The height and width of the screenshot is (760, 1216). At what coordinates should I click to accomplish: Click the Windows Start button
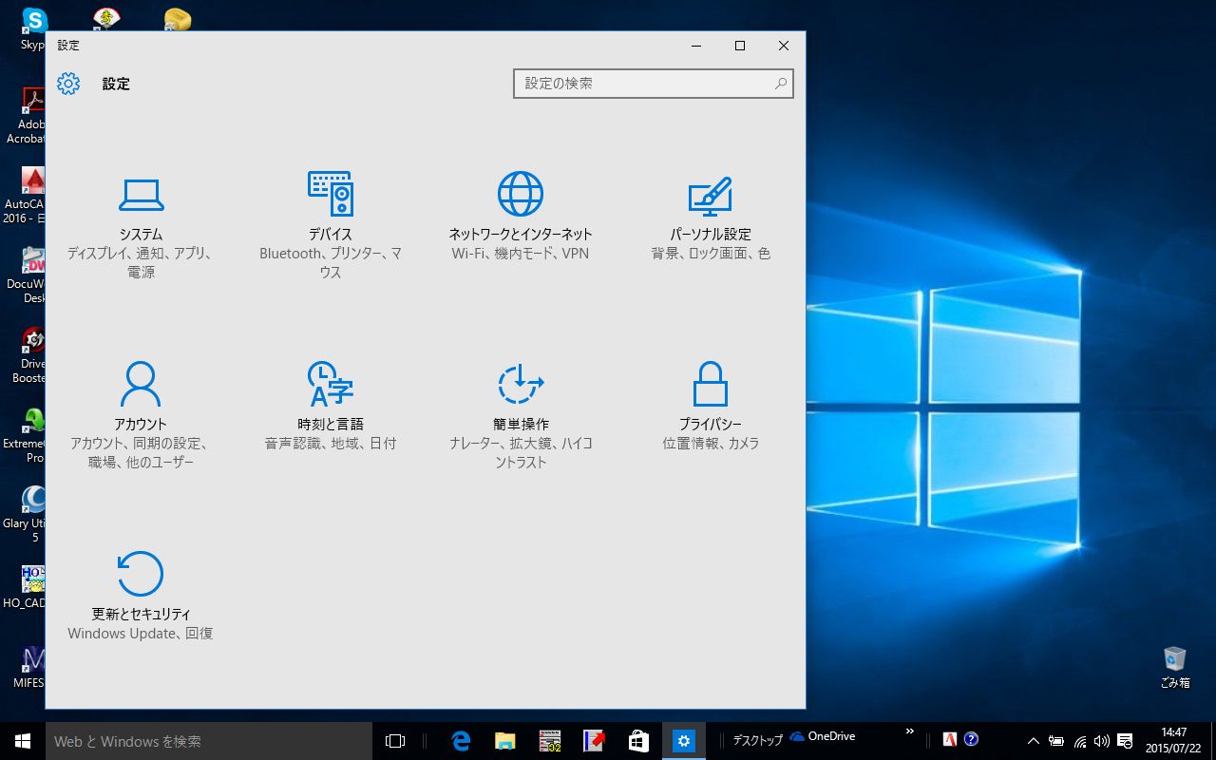pyautogui.click(x=23, y=741)
